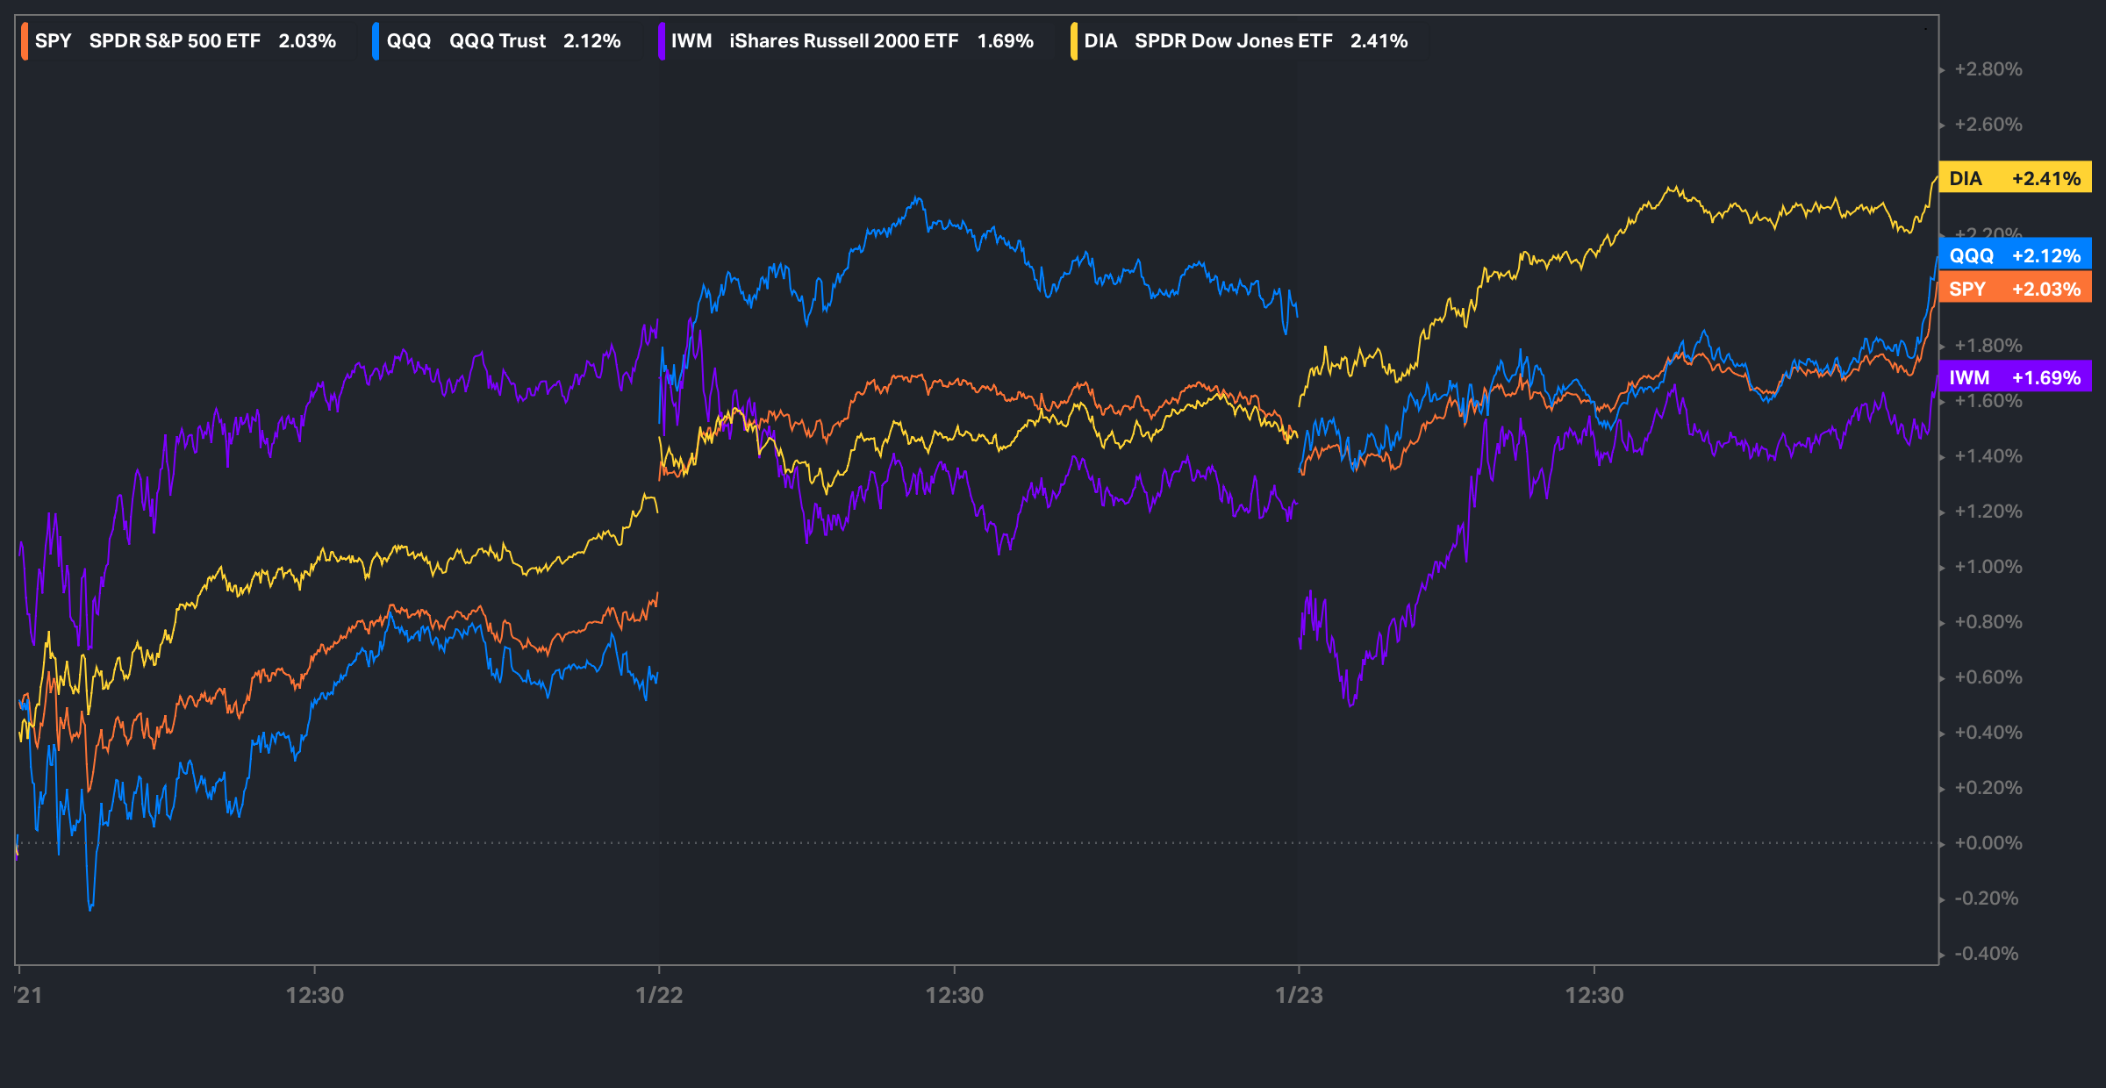This screenshot has height=1088, width=2106.
Task: Click the orange SPY +2.03% price tag
Action: pos(2015,289)
